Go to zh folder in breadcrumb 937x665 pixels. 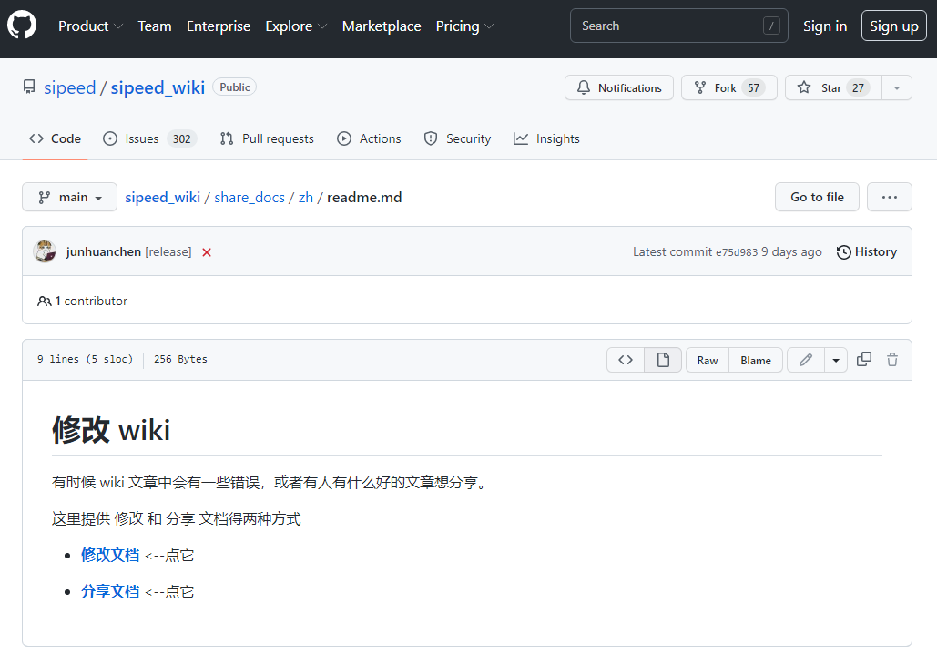(x=305, y=198)
